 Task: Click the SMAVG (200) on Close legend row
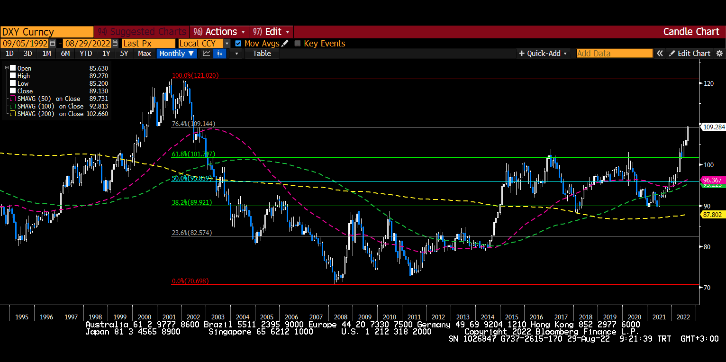point(59,114)
